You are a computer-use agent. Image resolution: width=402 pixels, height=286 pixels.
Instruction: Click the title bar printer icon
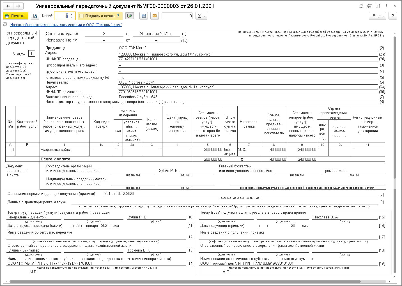(370, 6)
